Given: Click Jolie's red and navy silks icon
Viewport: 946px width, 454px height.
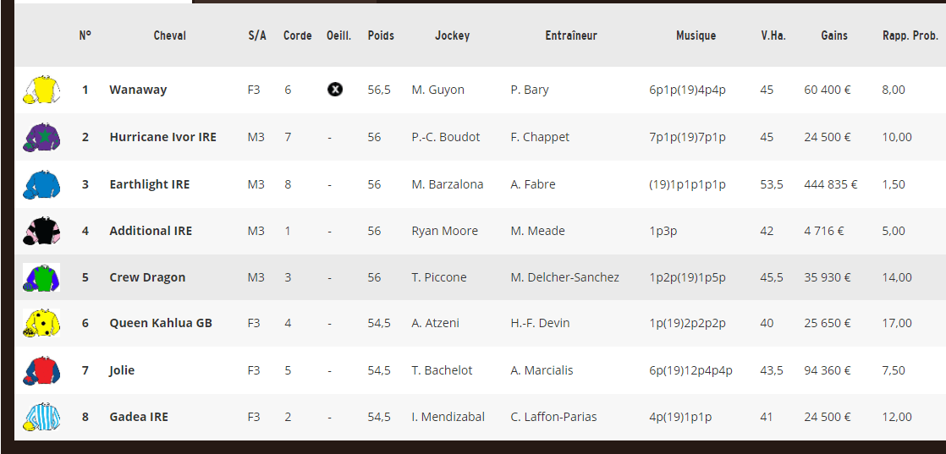Looking at the screenshot, I should (x=41, y=370).
